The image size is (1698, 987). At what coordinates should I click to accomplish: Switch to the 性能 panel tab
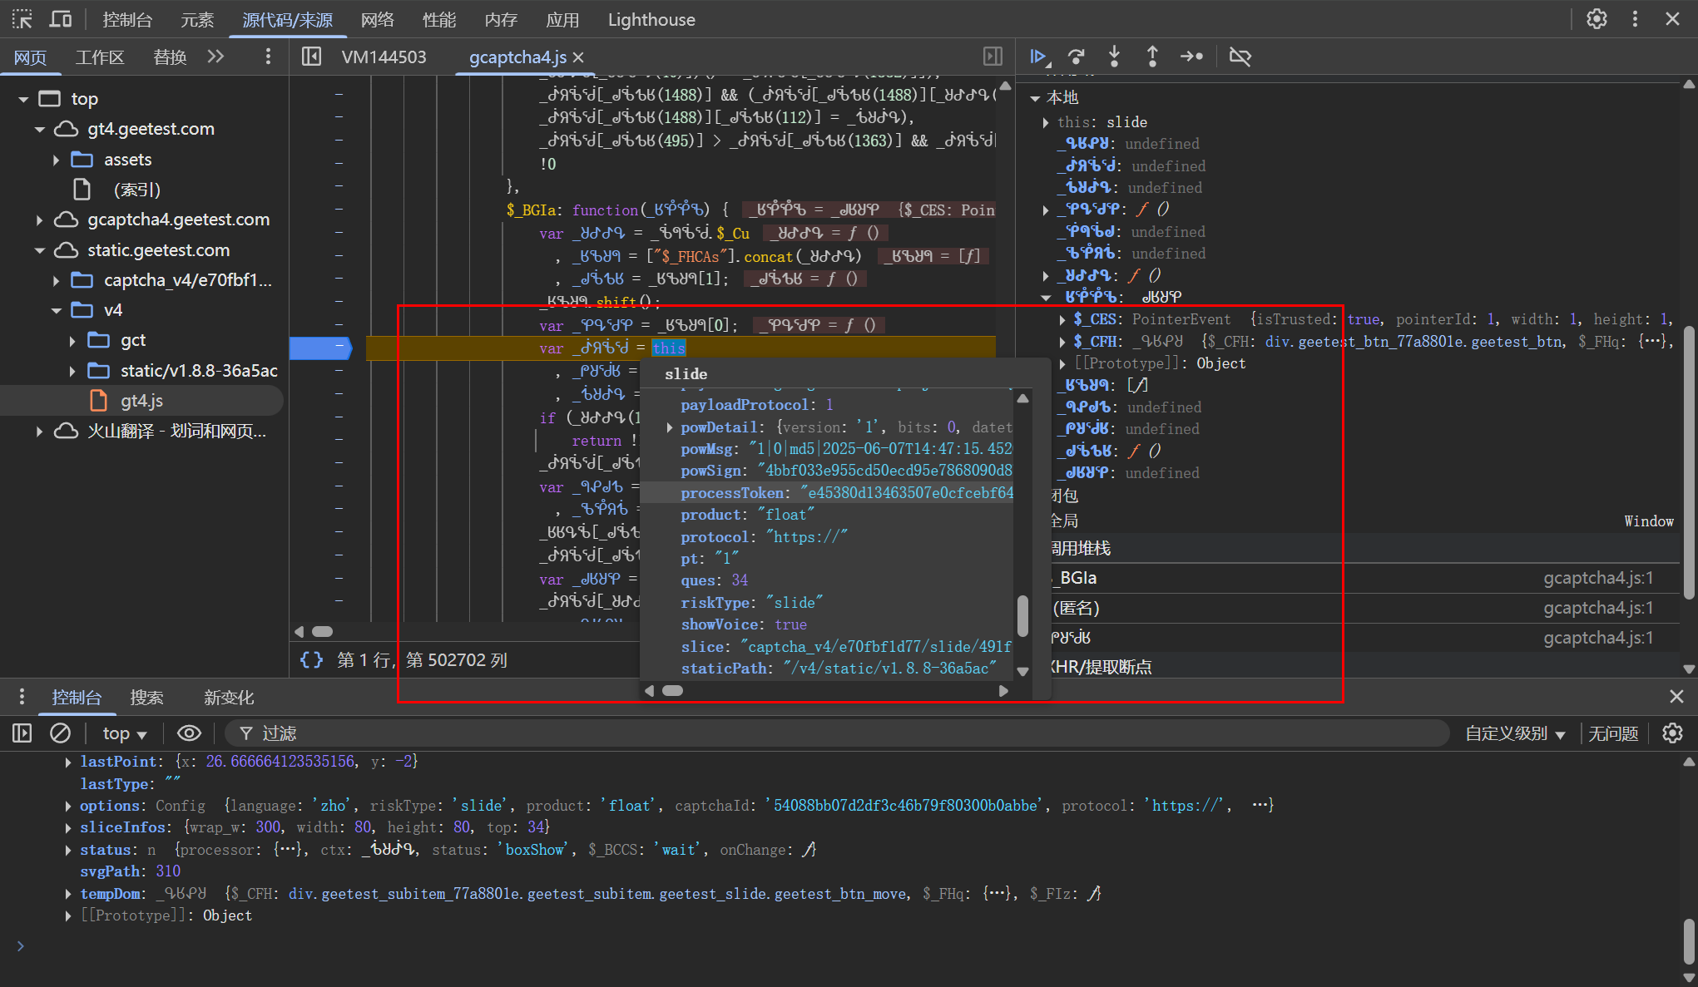tap(439, 20)
